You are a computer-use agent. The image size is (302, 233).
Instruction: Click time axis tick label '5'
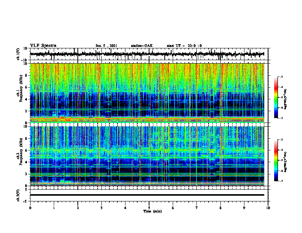coord(149,208)
